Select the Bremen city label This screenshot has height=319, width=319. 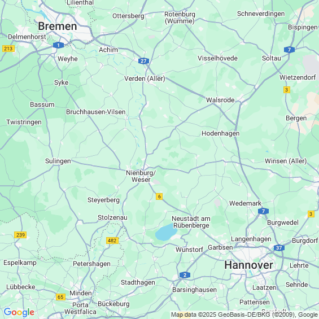[x=58, y=26]
